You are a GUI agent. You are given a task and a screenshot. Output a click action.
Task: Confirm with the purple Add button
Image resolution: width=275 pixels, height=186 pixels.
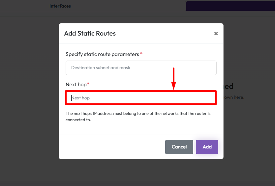coord(207,147)
